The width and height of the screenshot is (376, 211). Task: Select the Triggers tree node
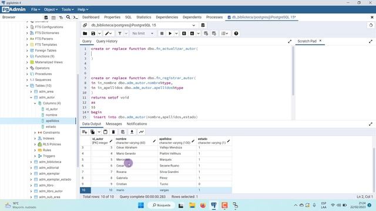pyautogui.click(x=49, y=156)
